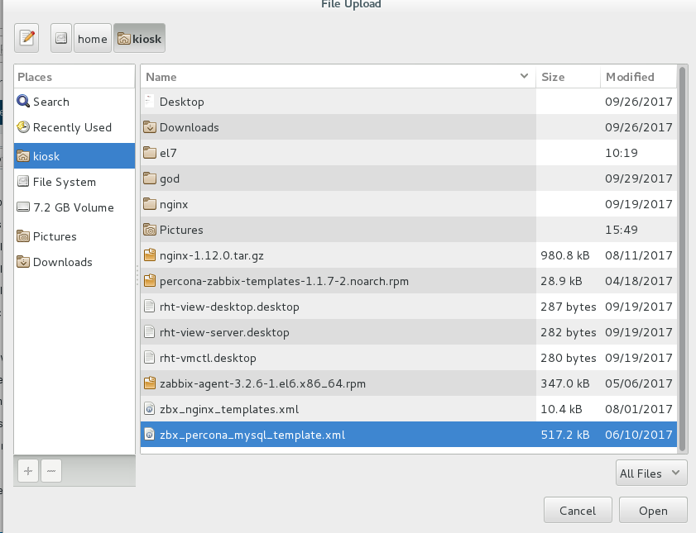Select the el7 folder icon
The image size is (696, 533).
pos(150,153)
